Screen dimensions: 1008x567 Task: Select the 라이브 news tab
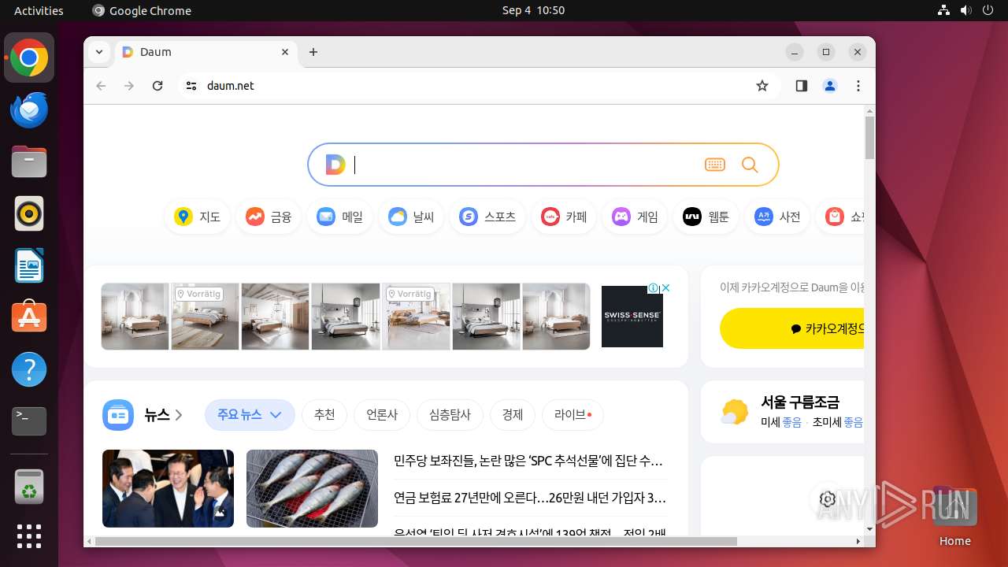click(573, 414)
